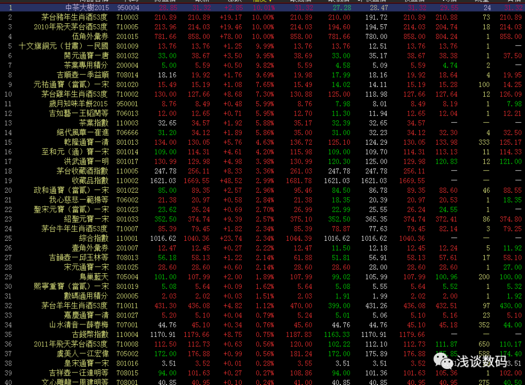Screen dimensions: 525x385
Task: Click code 950004 in the first row
Action: (128, 8)
